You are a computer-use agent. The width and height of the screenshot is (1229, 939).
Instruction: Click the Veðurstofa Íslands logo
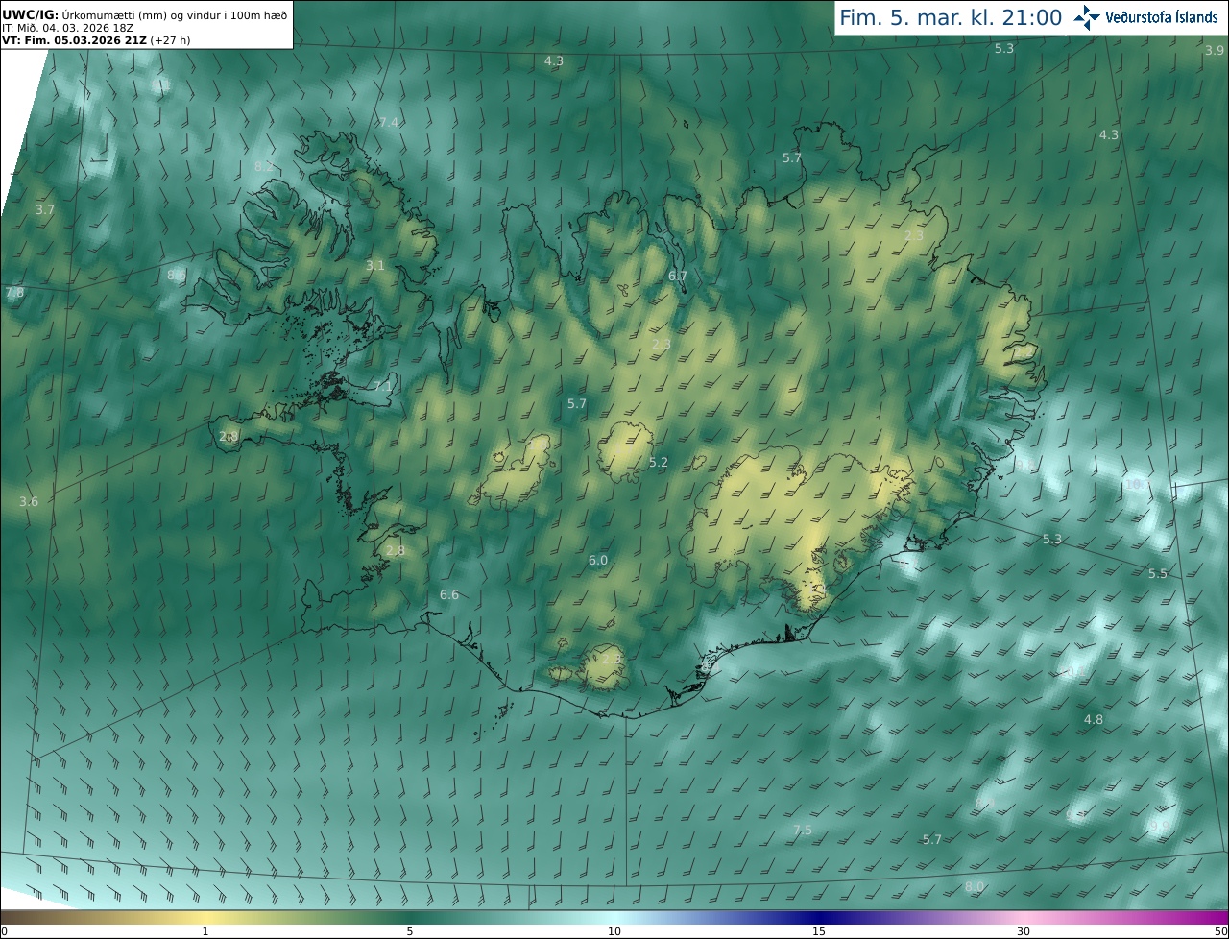point(1145,17)
